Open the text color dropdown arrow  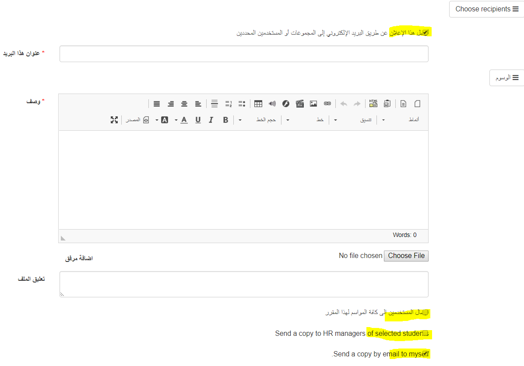[176, 120]
